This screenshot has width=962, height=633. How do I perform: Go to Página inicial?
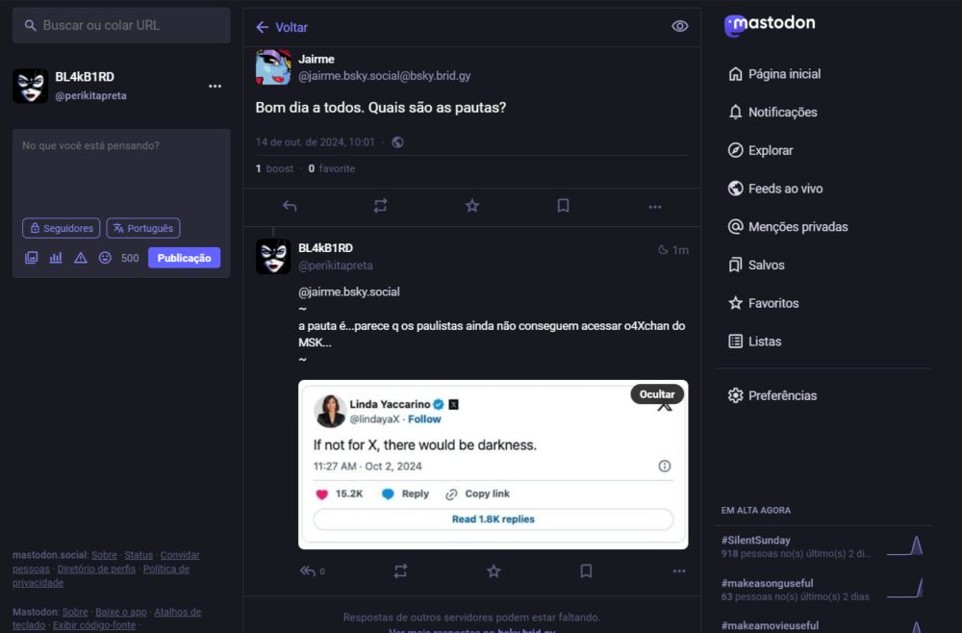(774, 74)
